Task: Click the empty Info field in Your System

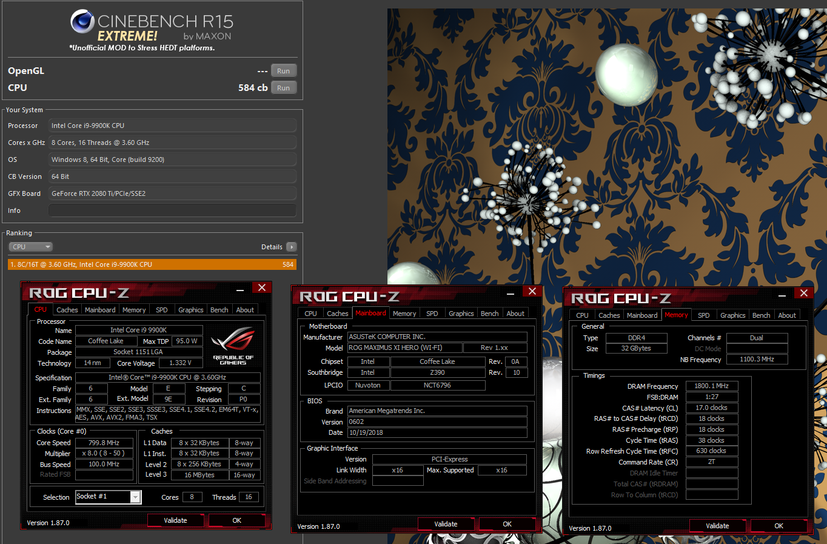Action: tap(172, 210)
